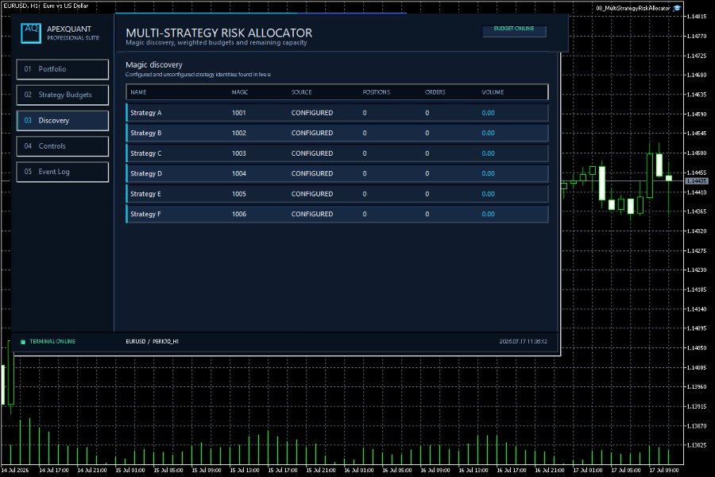The image size is (715, 477).
Task: Click magic number 1003
Action: (x=238, y=153)
